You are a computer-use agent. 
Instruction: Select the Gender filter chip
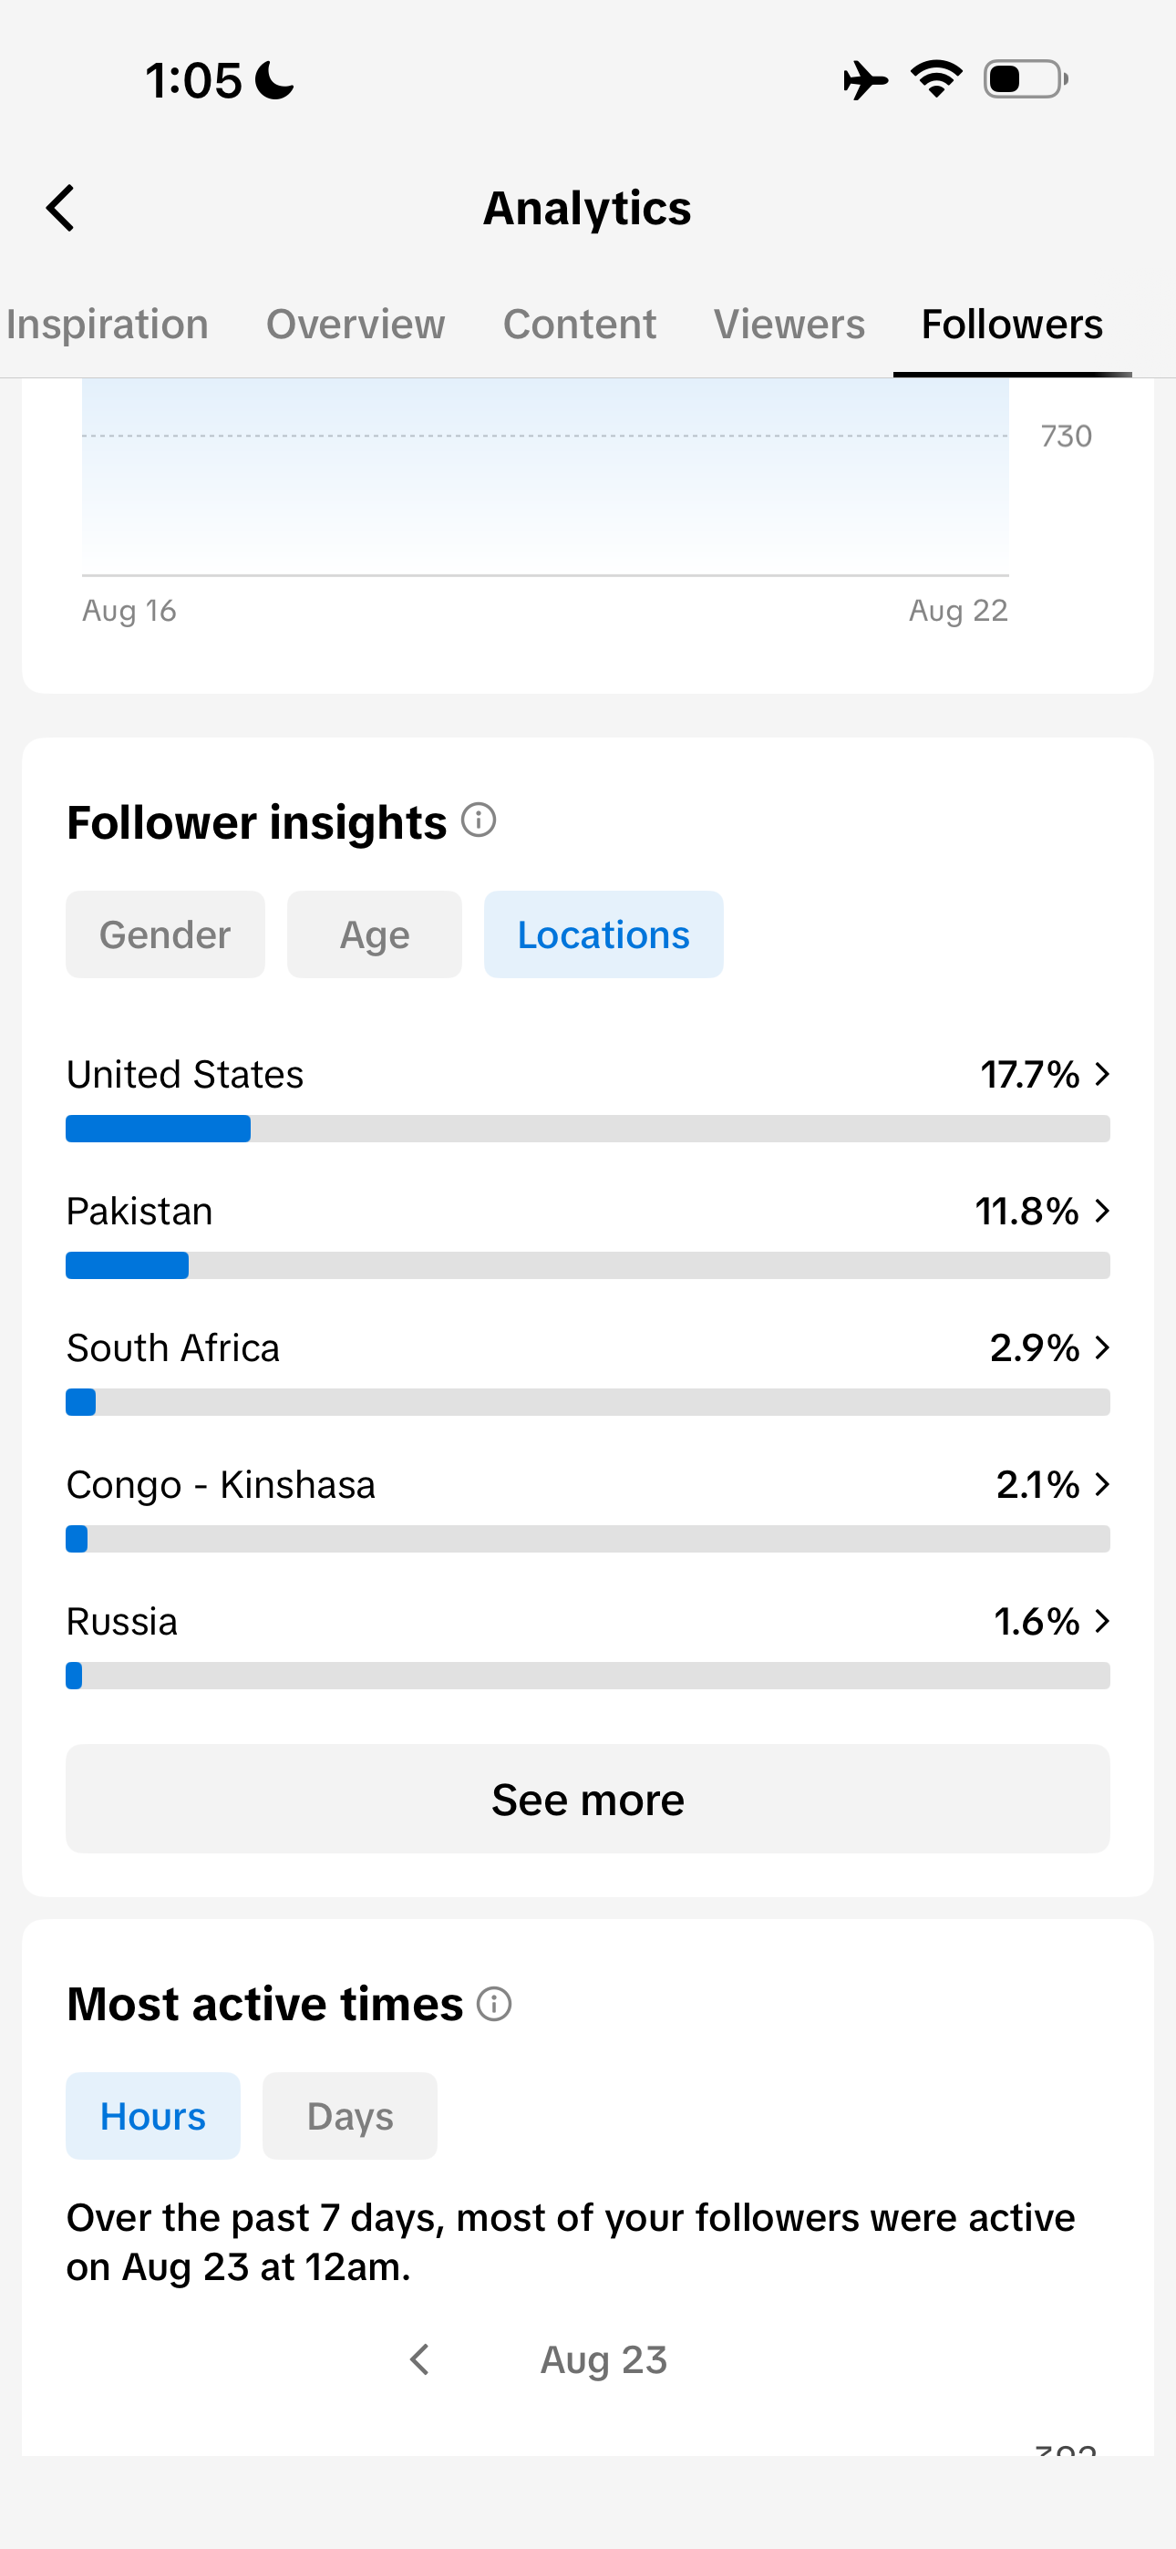tap(165, 934)
